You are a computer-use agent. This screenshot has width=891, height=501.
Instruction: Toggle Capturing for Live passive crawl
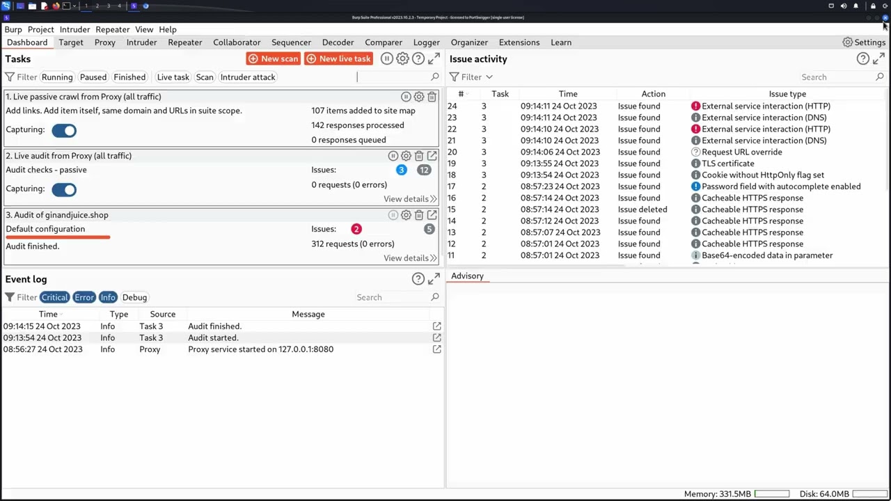click(64, 130)
